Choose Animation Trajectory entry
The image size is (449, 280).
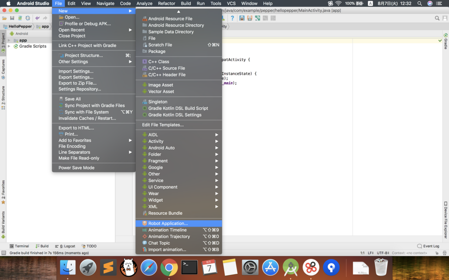click(179, 237)
